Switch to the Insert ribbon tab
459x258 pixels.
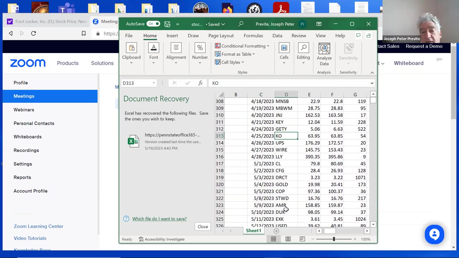tap(172, 35)
